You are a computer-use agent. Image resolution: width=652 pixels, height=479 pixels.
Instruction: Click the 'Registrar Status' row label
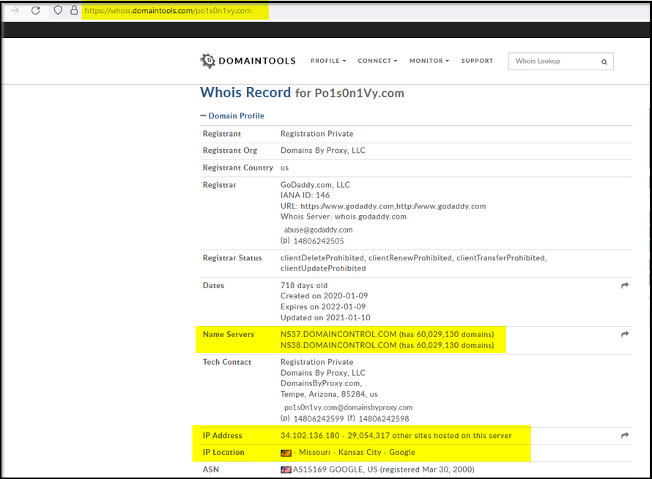pyautogui.click(x=232, y=257)
